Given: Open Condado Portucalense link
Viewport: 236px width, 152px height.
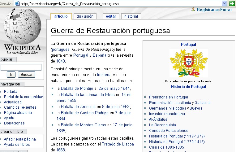Looking at the screenshot, I should coord(169,130).
